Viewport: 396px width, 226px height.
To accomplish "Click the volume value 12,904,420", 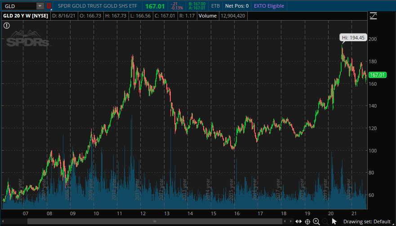I will click(233, 16).
